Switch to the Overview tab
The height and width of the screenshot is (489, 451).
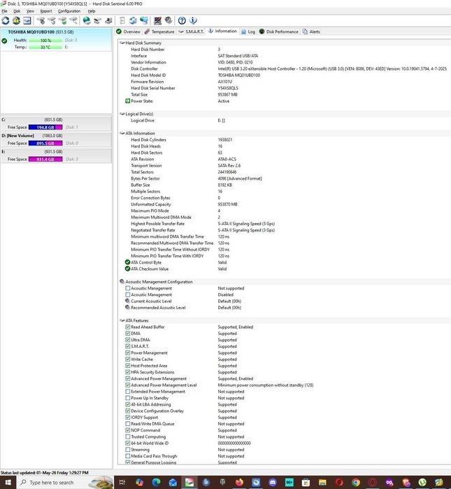coord(129,31)
